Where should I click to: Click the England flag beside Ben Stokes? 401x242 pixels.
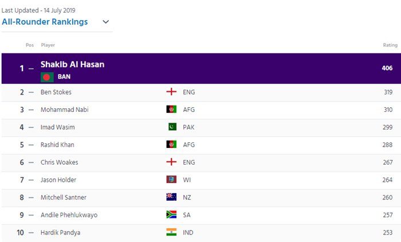click(171, 92)
